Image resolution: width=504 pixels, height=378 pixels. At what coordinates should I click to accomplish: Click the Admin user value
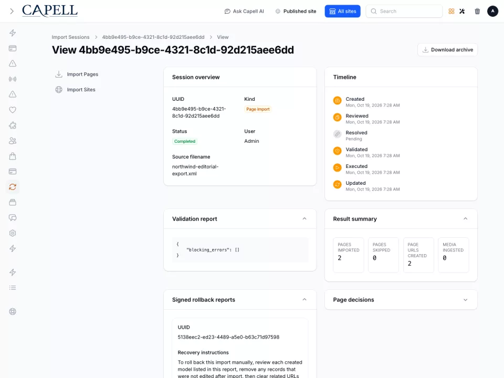pos(251,141)
